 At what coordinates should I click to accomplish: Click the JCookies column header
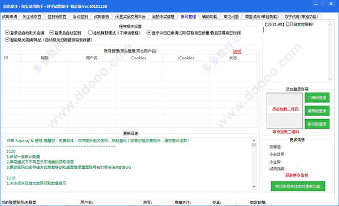[x=186, y=58]
